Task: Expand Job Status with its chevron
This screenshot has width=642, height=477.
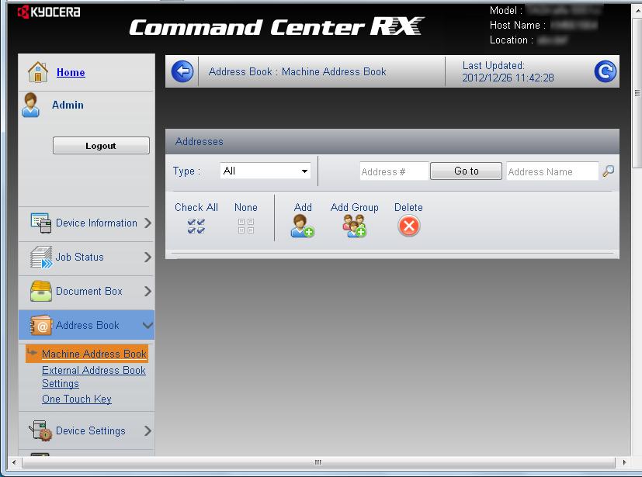Action: (x=147, y=258)
